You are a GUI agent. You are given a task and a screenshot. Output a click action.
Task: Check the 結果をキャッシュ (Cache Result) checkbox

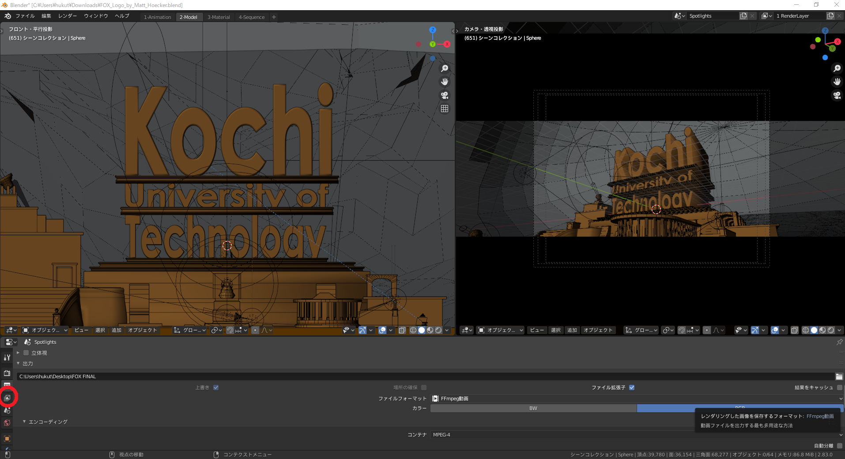pos(840,388)
